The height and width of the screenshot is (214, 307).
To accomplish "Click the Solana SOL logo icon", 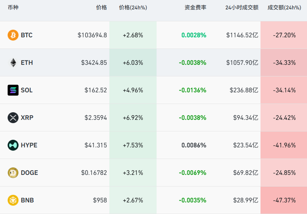I will click(x=13, y=90).
